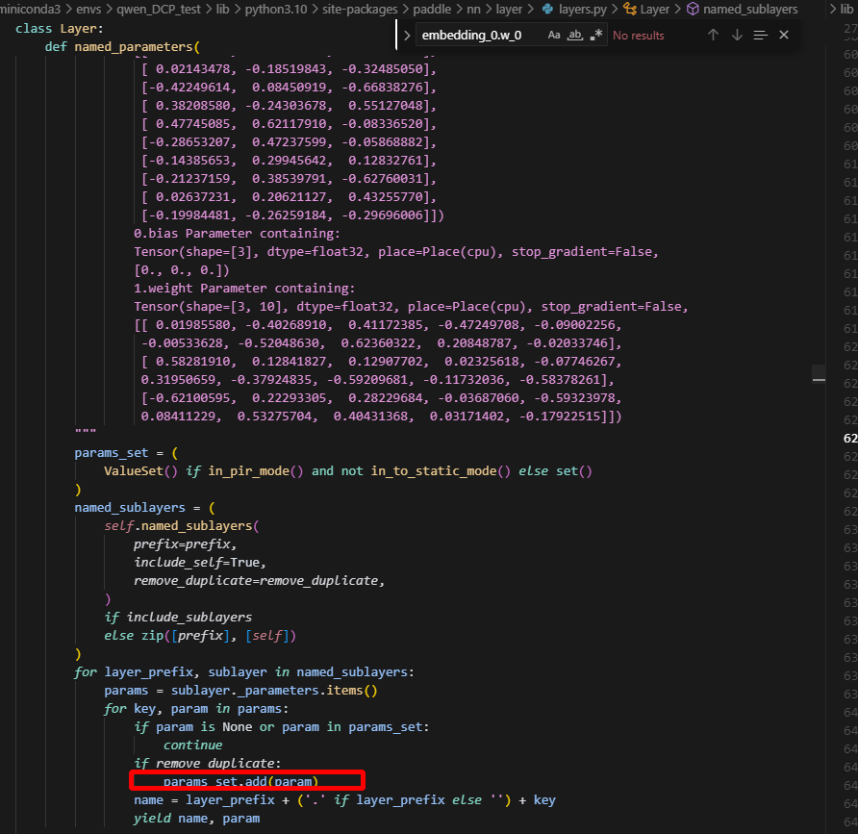Click the Find in Selection icon
The height and width of the screenshot is (834, 858).
(760, 35)
